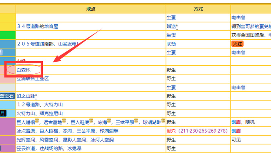The image size is (271, 153).
Task: Click 生蛋 in the 获得全国图鉴后 row
Action: 171,35
